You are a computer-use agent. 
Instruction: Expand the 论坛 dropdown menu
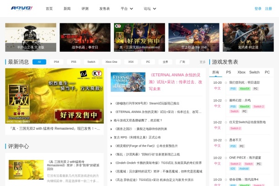pos(150,8)
